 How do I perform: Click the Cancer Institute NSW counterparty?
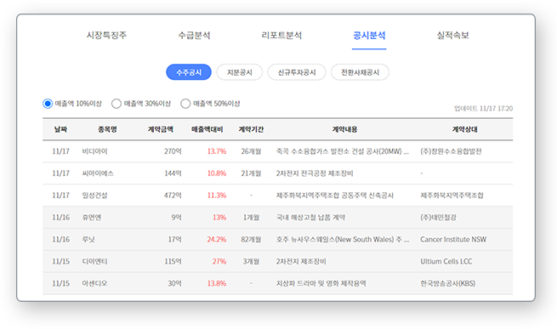pos(453,240)
